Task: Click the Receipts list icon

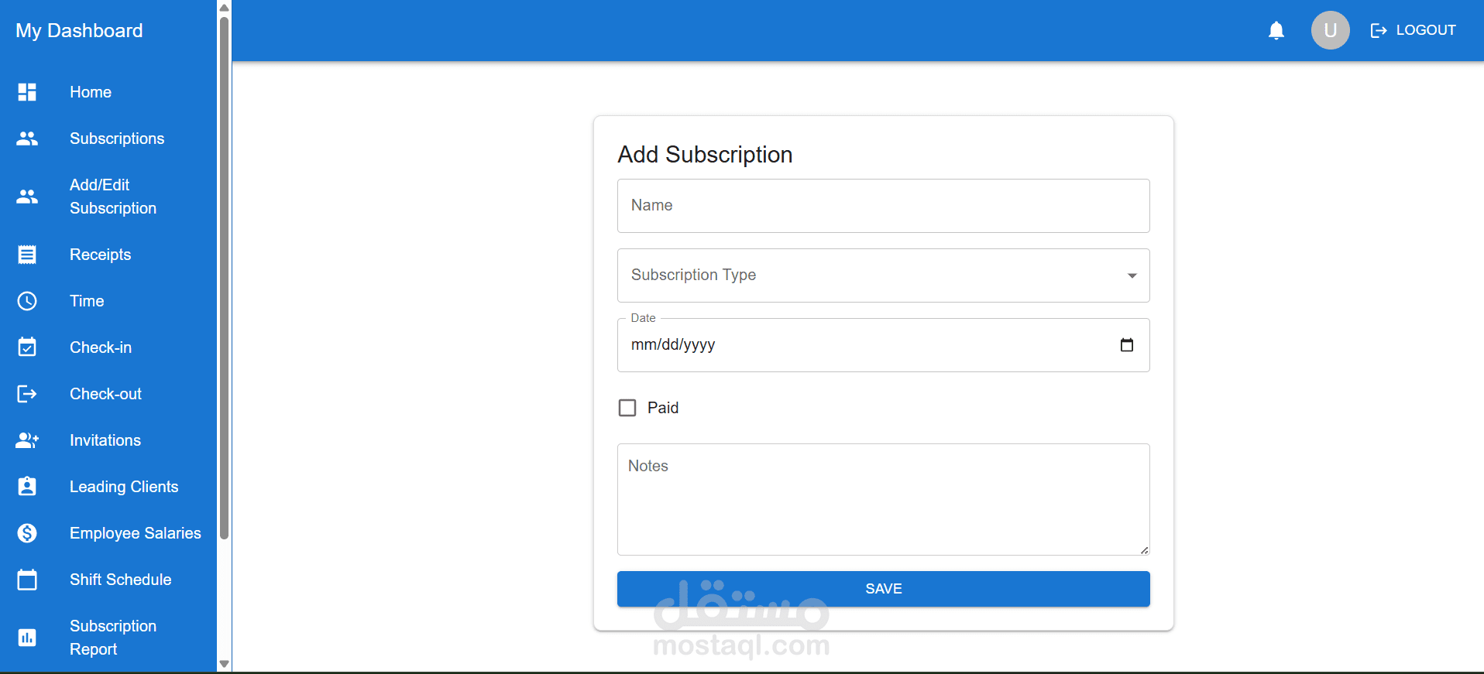Action: (27, 255)
